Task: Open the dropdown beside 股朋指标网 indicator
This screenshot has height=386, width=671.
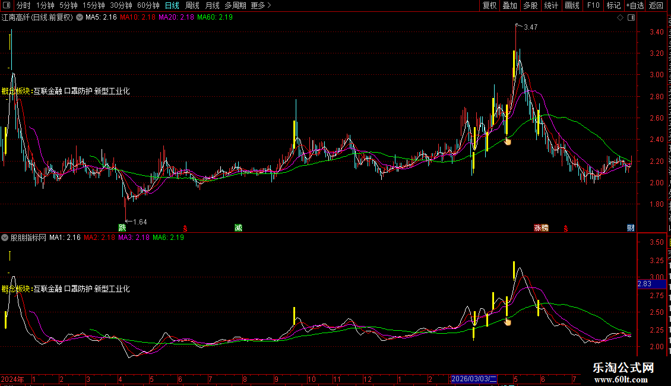Action: [x=5, y=238]
